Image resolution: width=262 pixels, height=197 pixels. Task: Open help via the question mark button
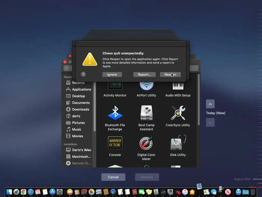pos(83,74)
